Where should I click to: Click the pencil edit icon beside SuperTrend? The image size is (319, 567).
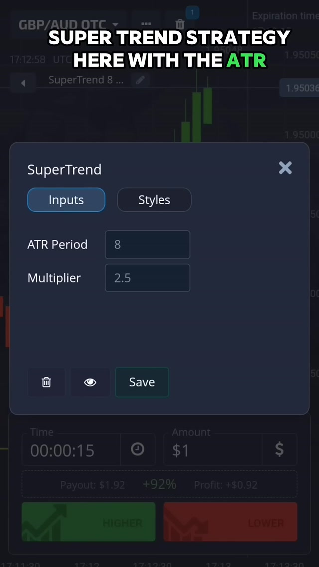click(141, 80)
